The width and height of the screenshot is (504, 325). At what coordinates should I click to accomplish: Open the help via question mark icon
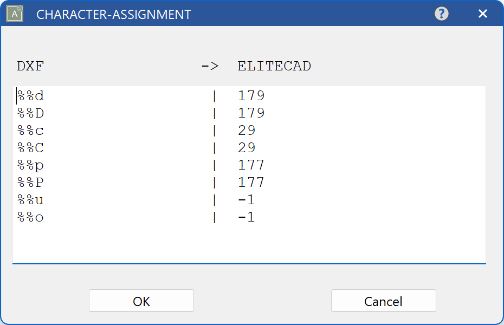point(442,14)
